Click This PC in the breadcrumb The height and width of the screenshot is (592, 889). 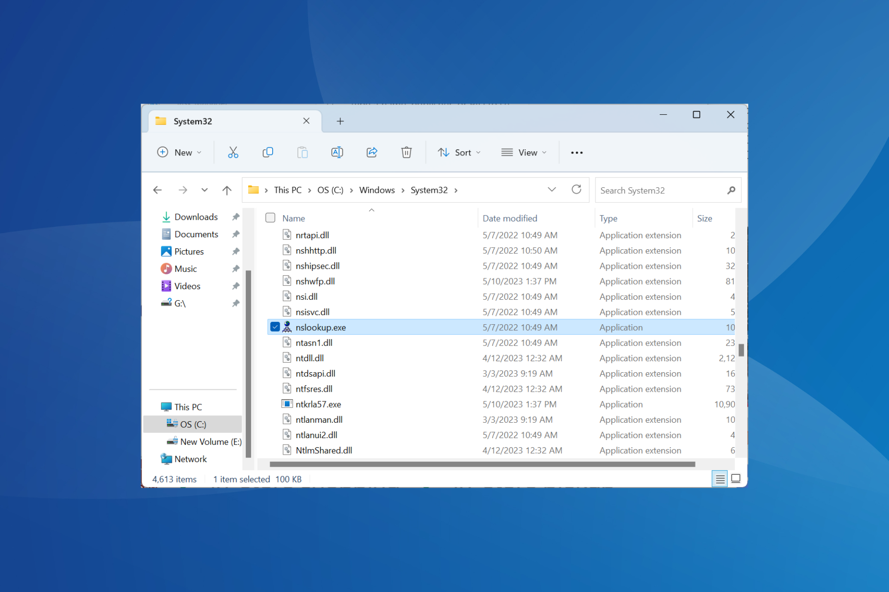(288, 190)
